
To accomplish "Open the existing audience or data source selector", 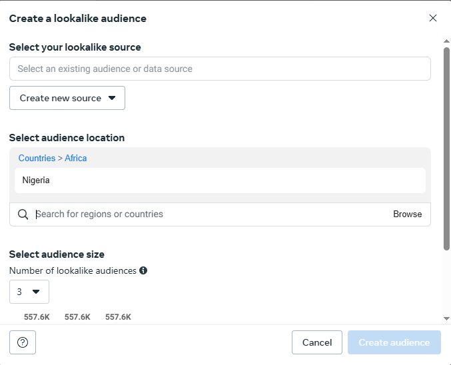I will [x=220, y=69].
